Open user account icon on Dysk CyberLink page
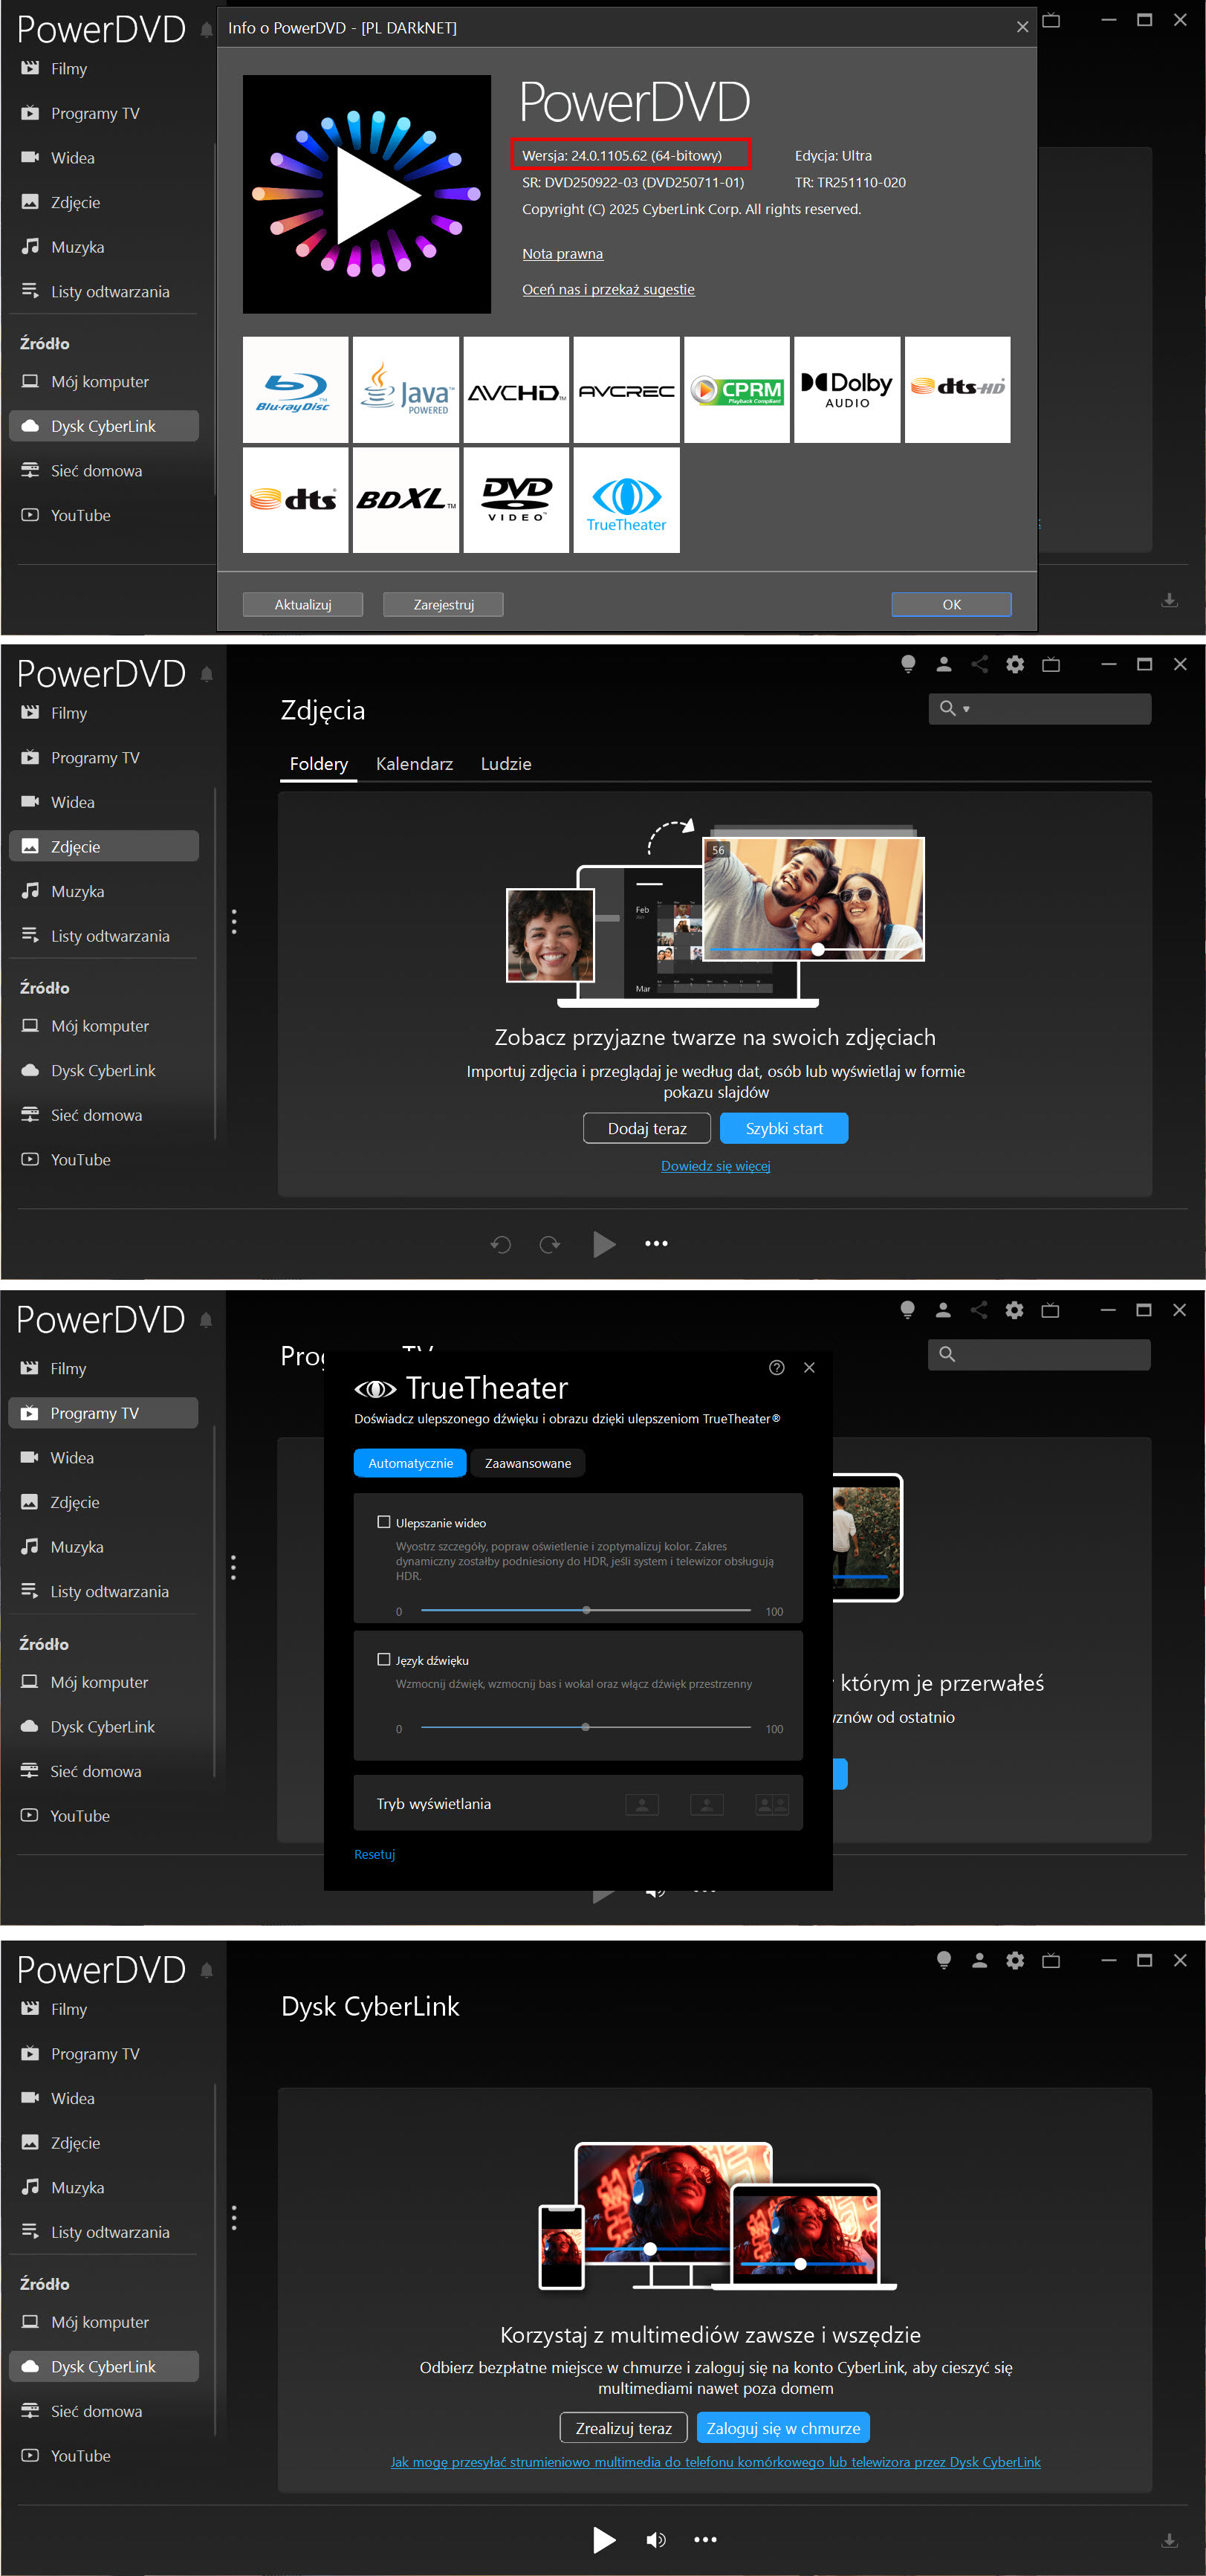Screen dimensions: 1206x2576 pyautogui.click(x=979, y=1960)
